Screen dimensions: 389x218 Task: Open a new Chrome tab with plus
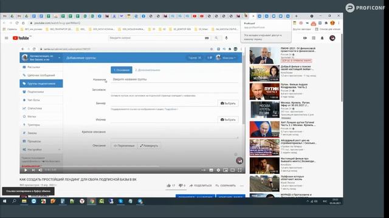click(296, 16)
